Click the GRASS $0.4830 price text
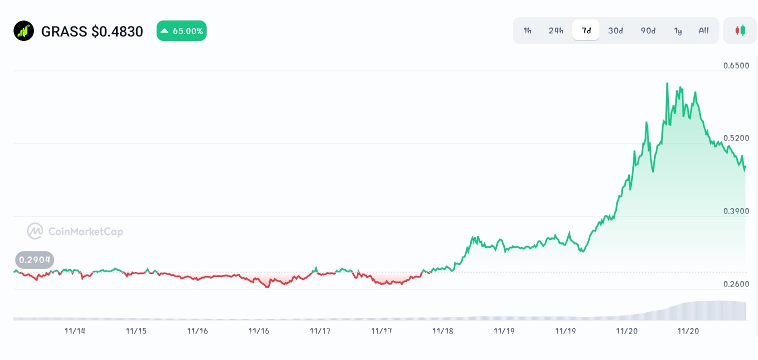This screenshot has height=360, width=758. pyautogui.click(x=92, y=31)
